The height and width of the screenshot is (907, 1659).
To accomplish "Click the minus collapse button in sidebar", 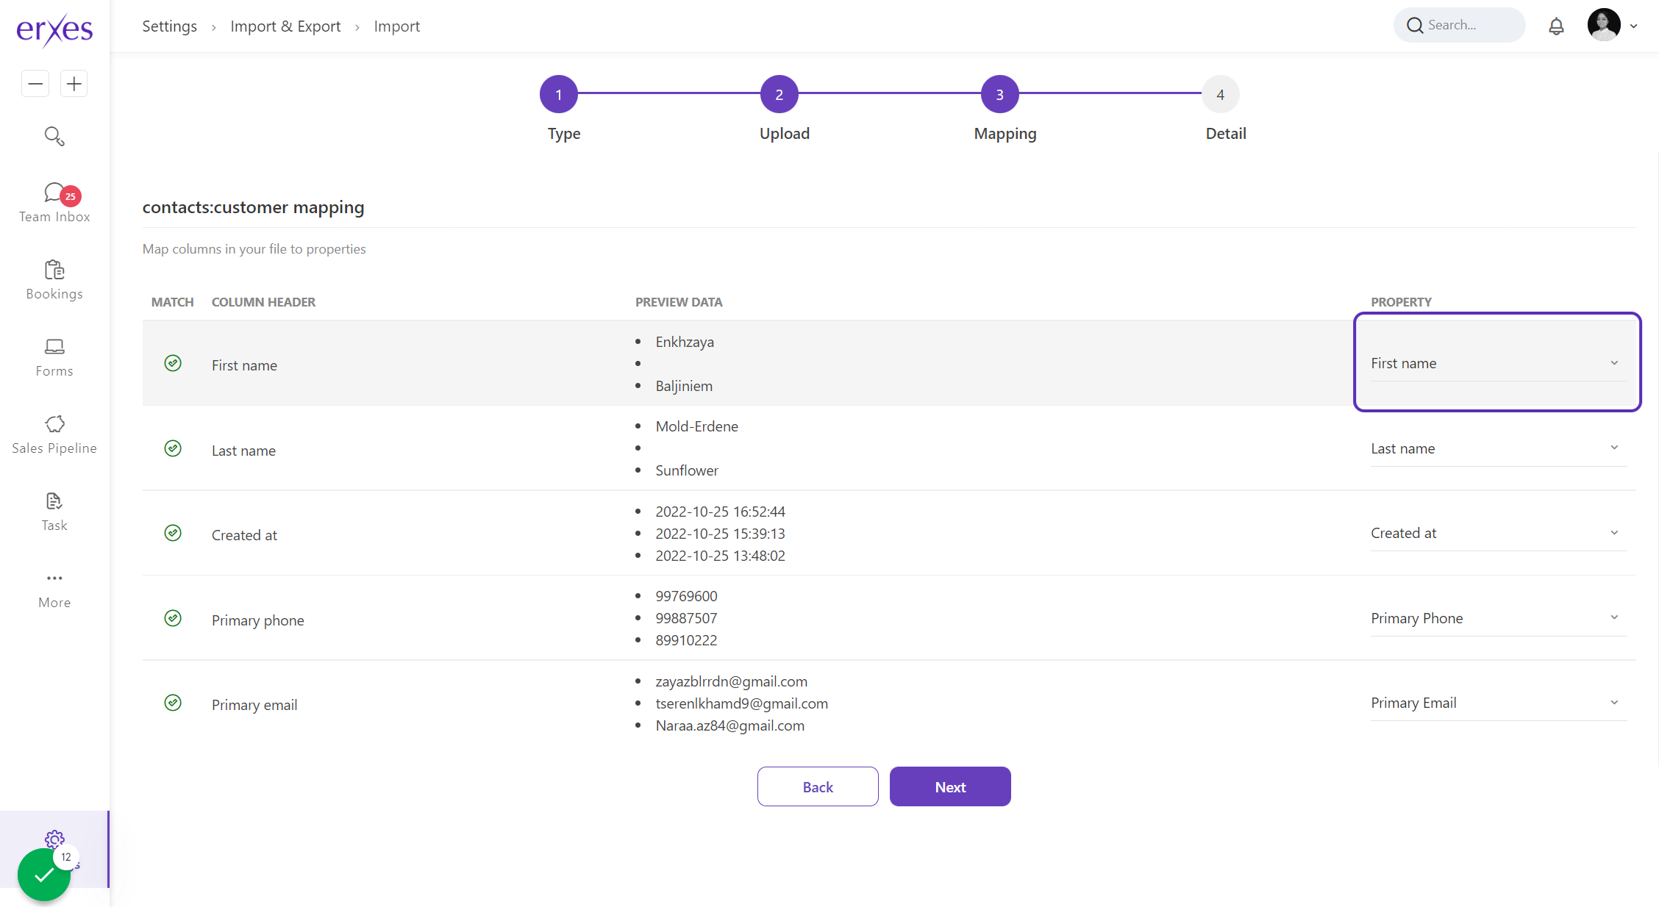I will pos(35,84).
